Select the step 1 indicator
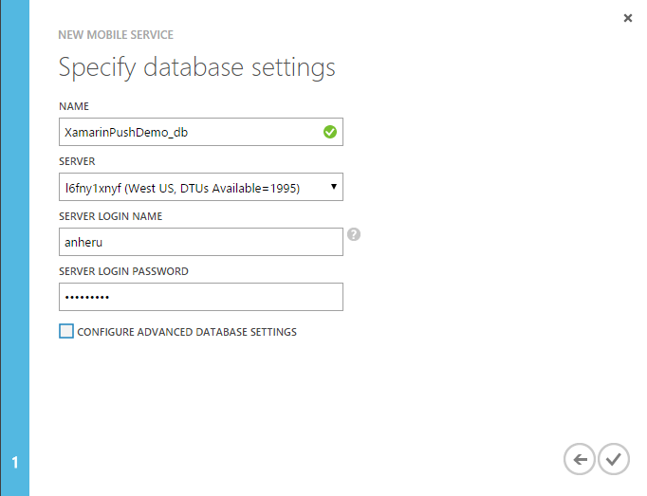The height and width of the screenshot is (496, 647). tap(15, 462)
